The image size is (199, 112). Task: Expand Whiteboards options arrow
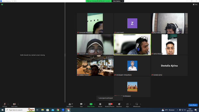pyautogui.click(x=141, y=104)
